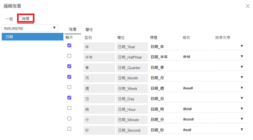Open sort order dropdown for 秒 row
253x140 pixels.
(x=230, y=130)
